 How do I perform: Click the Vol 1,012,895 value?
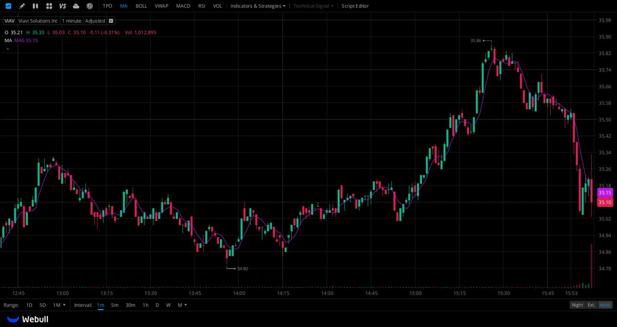141,32
